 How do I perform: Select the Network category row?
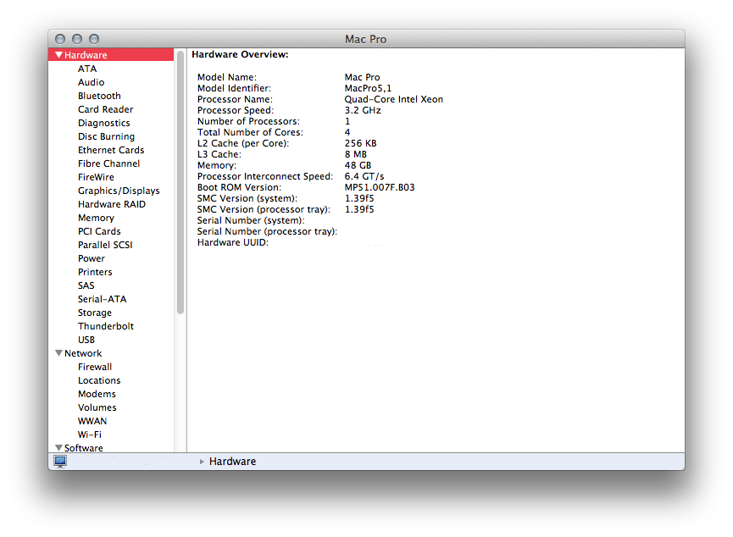[x=111, y=353]
